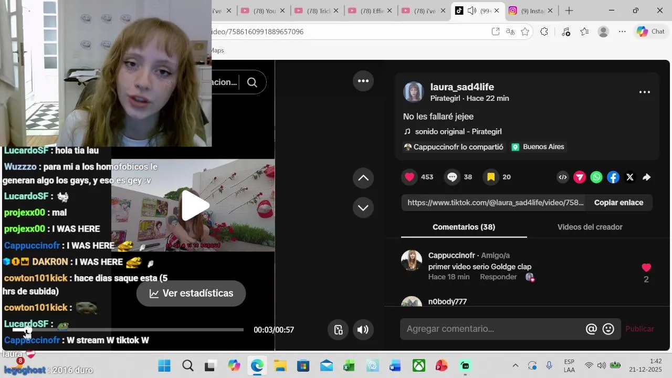Switch to '(78) You' YouTube tab
Image resolution: width=672 pixels, height=378 pixels.
click(x=264, y=10)
